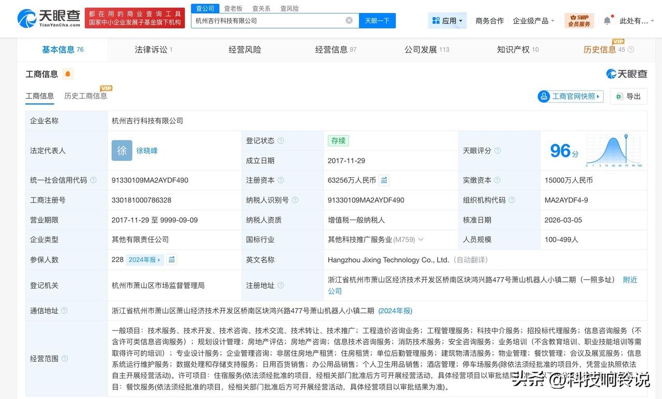Clear the search box with the X icon
Screen dimensions: 662x399
pos(349,20)
